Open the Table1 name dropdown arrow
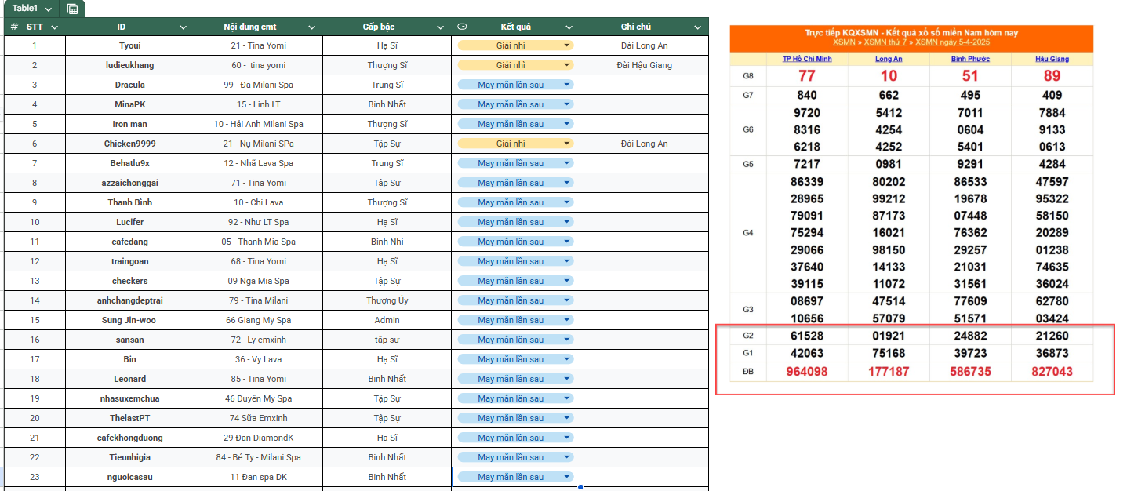 pyautogui.click(x=49, y=9)
